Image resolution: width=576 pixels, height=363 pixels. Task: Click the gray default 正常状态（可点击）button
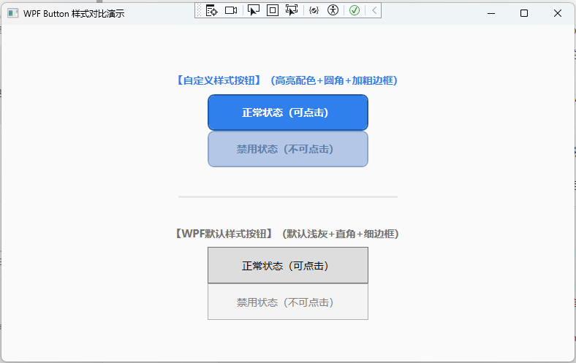coord(288,265)
